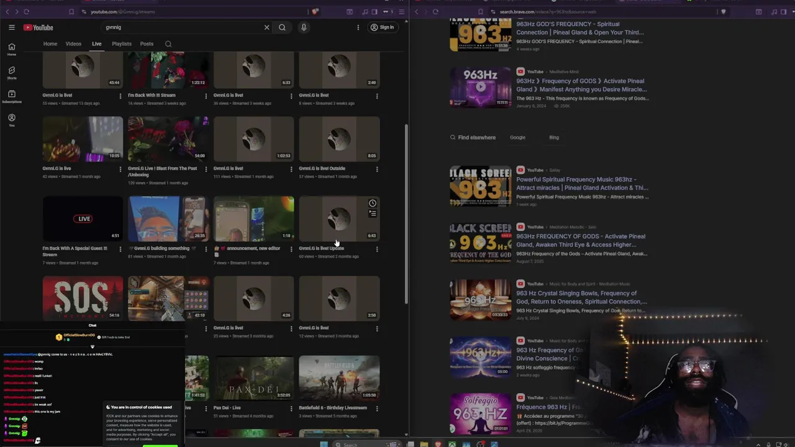The width and height of the screenshot is (795, 447).
Task: Open 963Hz Frequency of GODS Activate Pineal result
Action: click(581, 85)
